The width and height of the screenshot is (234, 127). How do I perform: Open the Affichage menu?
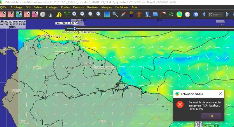click(16, 7)
